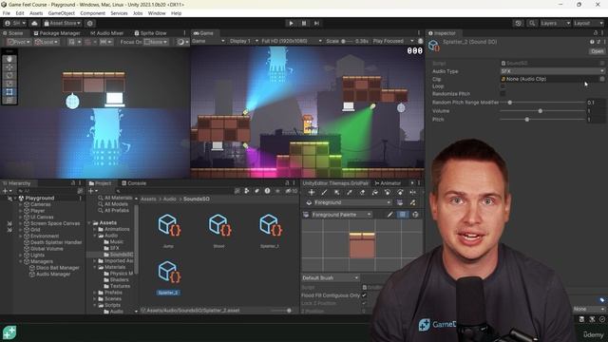Screen dimensions: 608x342
Task: Switch to the Animator tab
Action: (x=388, y=183)
